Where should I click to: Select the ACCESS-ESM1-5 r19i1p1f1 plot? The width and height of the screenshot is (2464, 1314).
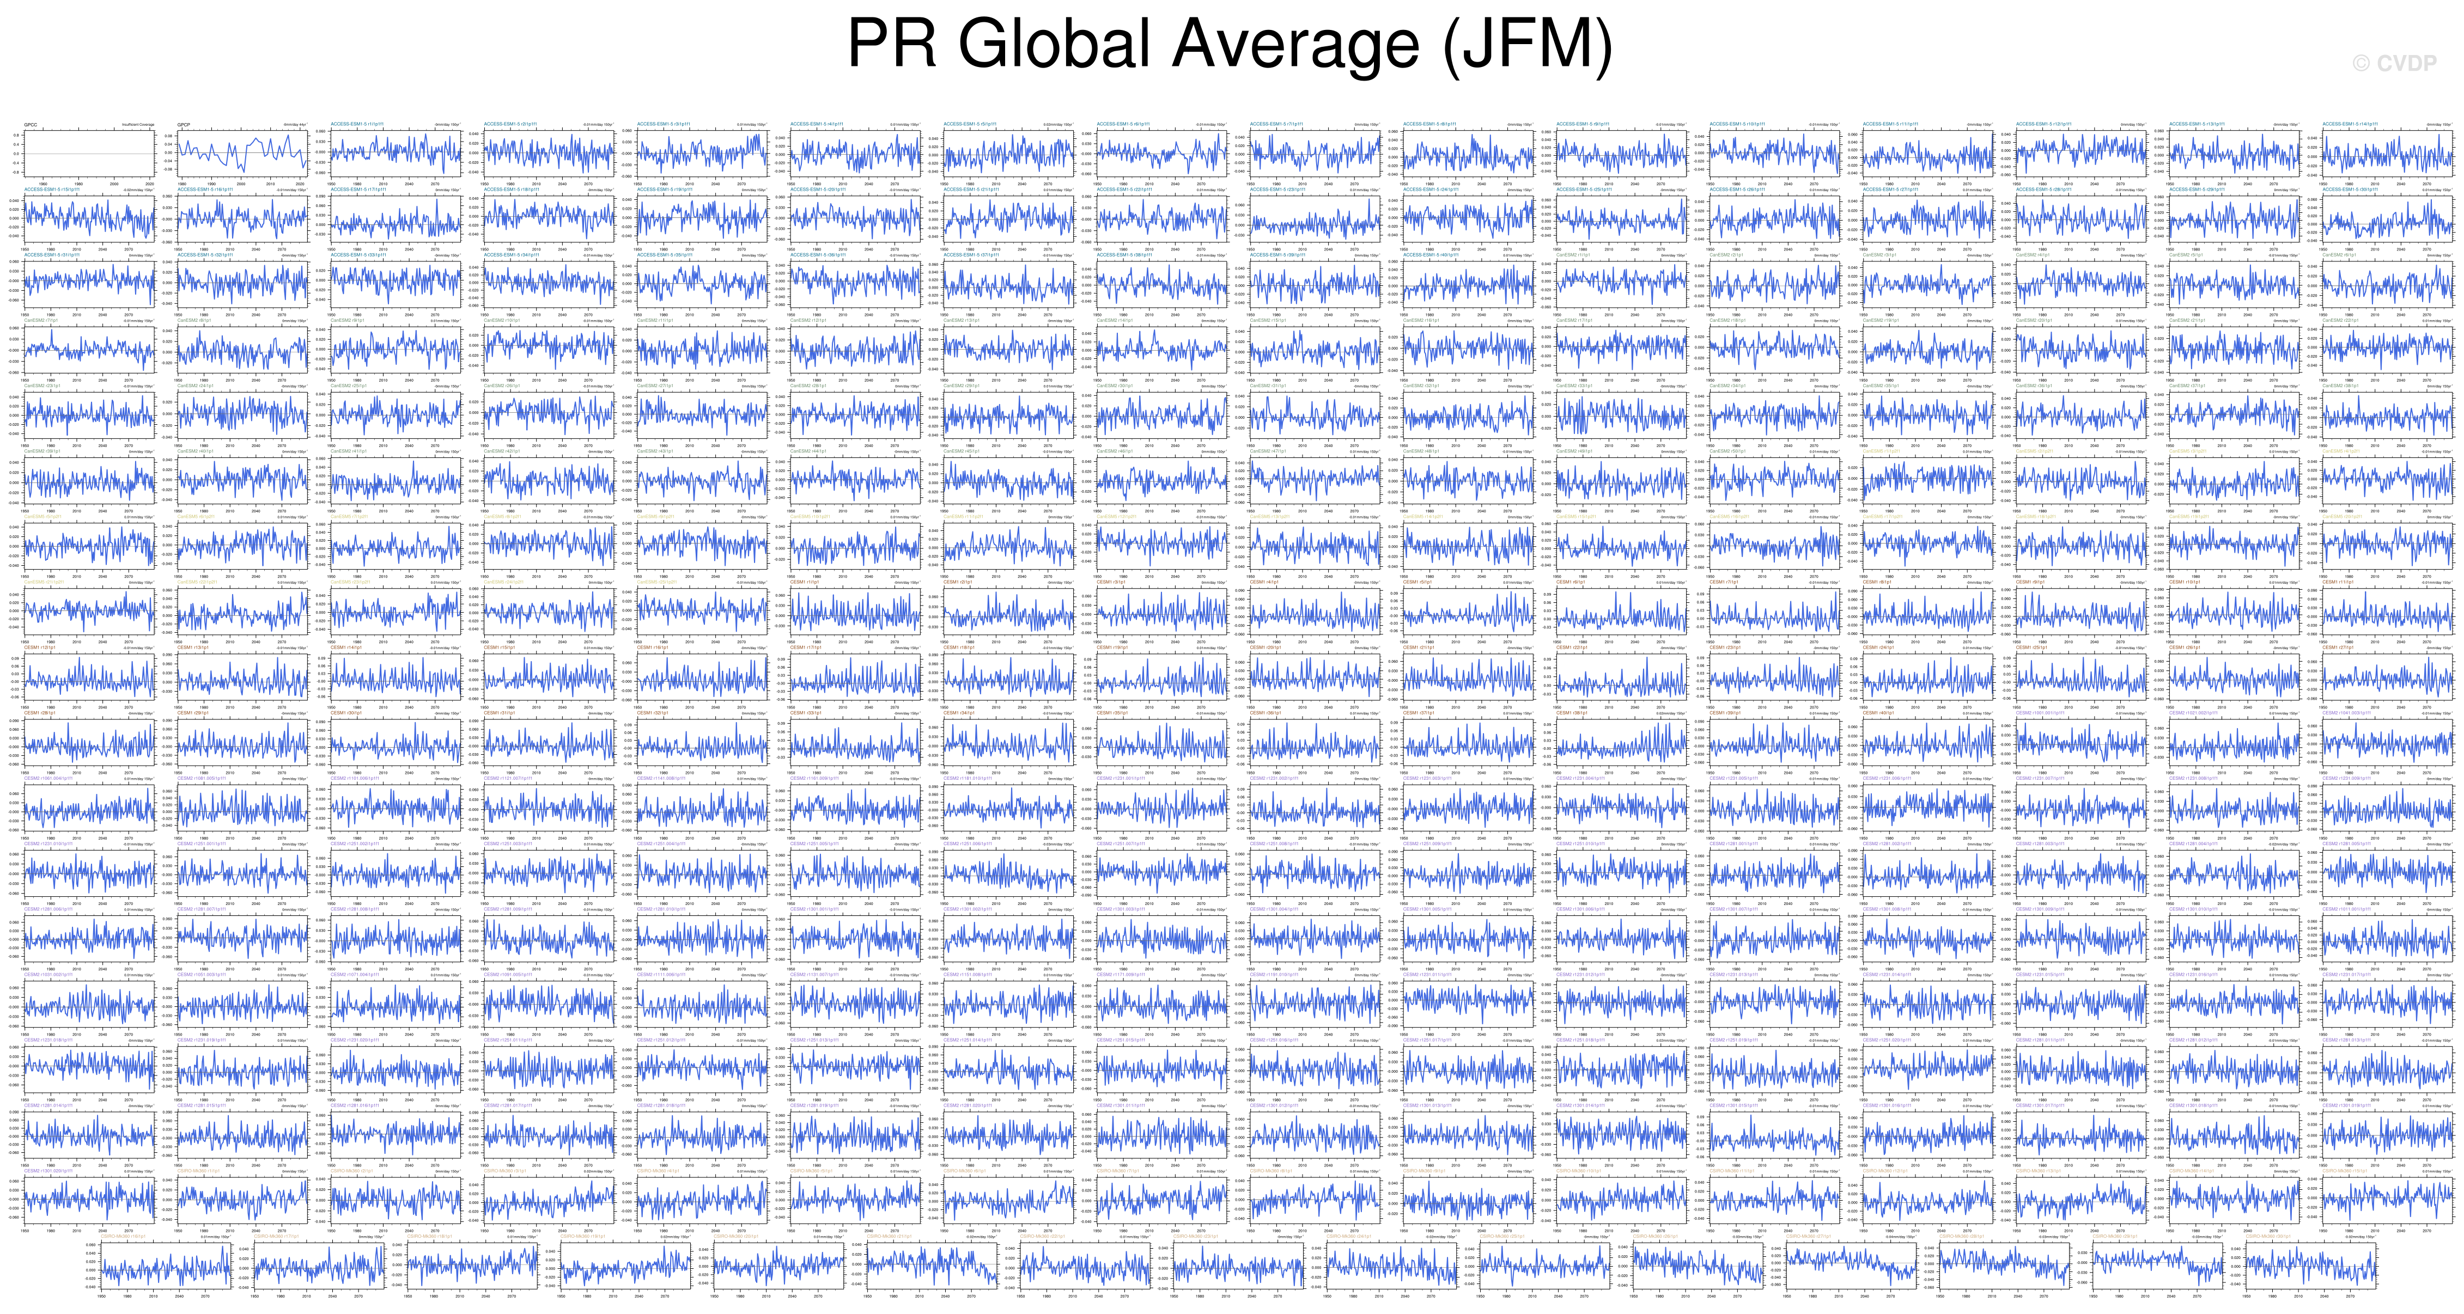(702, 218)
